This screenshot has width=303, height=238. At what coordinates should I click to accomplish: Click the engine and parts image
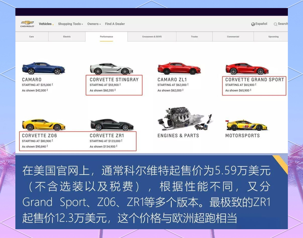[185, 119]
